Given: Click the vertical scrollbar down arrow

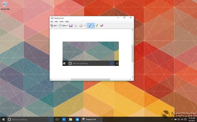Looking at the screenshot, I should pos(133,77).
